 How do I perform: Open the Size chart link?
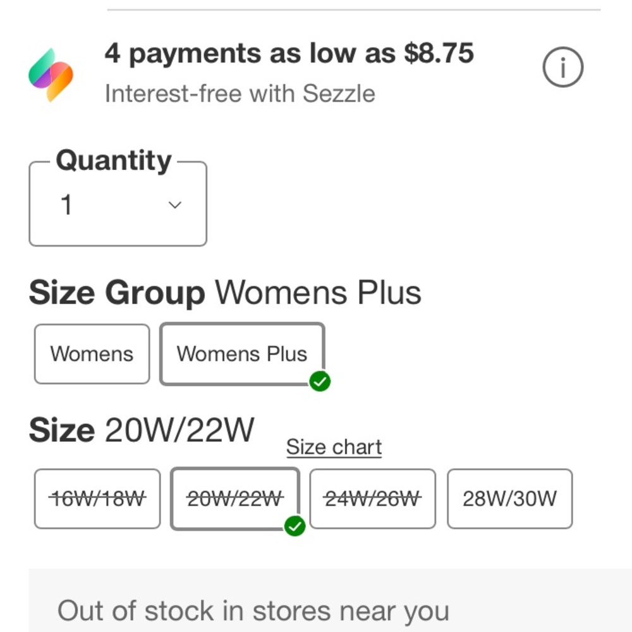[x=334, y=447]
